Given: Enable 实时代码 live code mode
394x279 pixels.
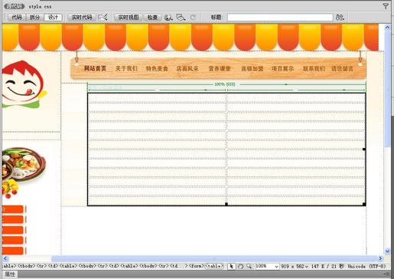Looking at the screenshot, I should click(82, 18).
